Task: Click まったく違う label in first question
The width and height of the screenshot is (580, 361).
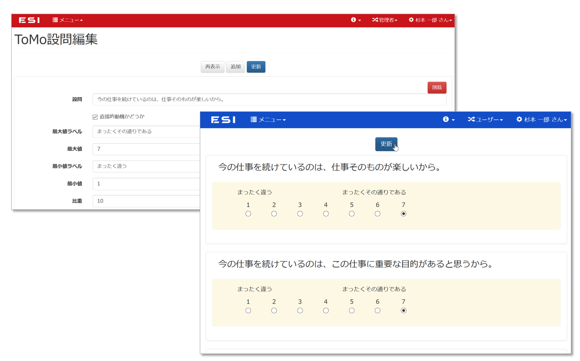Action: click(x=255, y=192)
